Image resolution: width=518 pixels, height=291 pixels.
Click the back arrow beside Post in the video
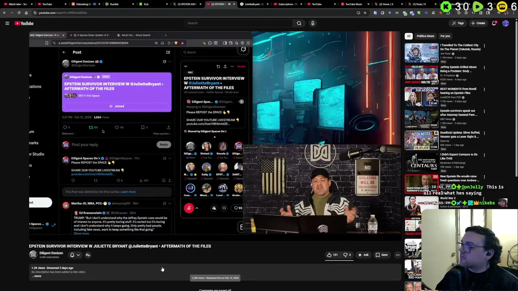[x=64, y=52]
